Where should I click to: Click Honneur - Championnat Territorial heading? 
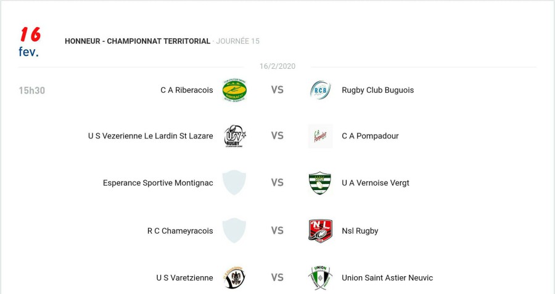[x=138, y=41]
